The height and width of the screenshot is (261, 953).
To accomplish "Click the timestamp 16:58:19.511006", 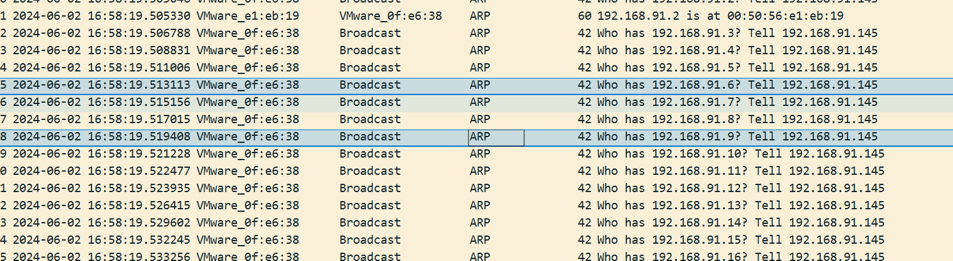I will click(x=139, y=68).
